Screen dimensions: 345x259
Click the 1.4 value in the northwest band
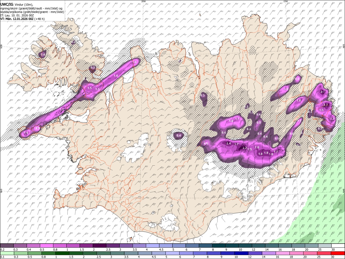[116, 76]
